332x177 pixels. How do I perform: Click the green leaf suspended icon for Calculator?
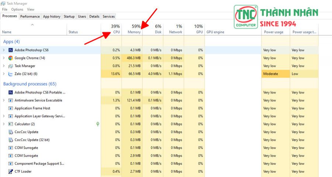(x=98, y=124)
